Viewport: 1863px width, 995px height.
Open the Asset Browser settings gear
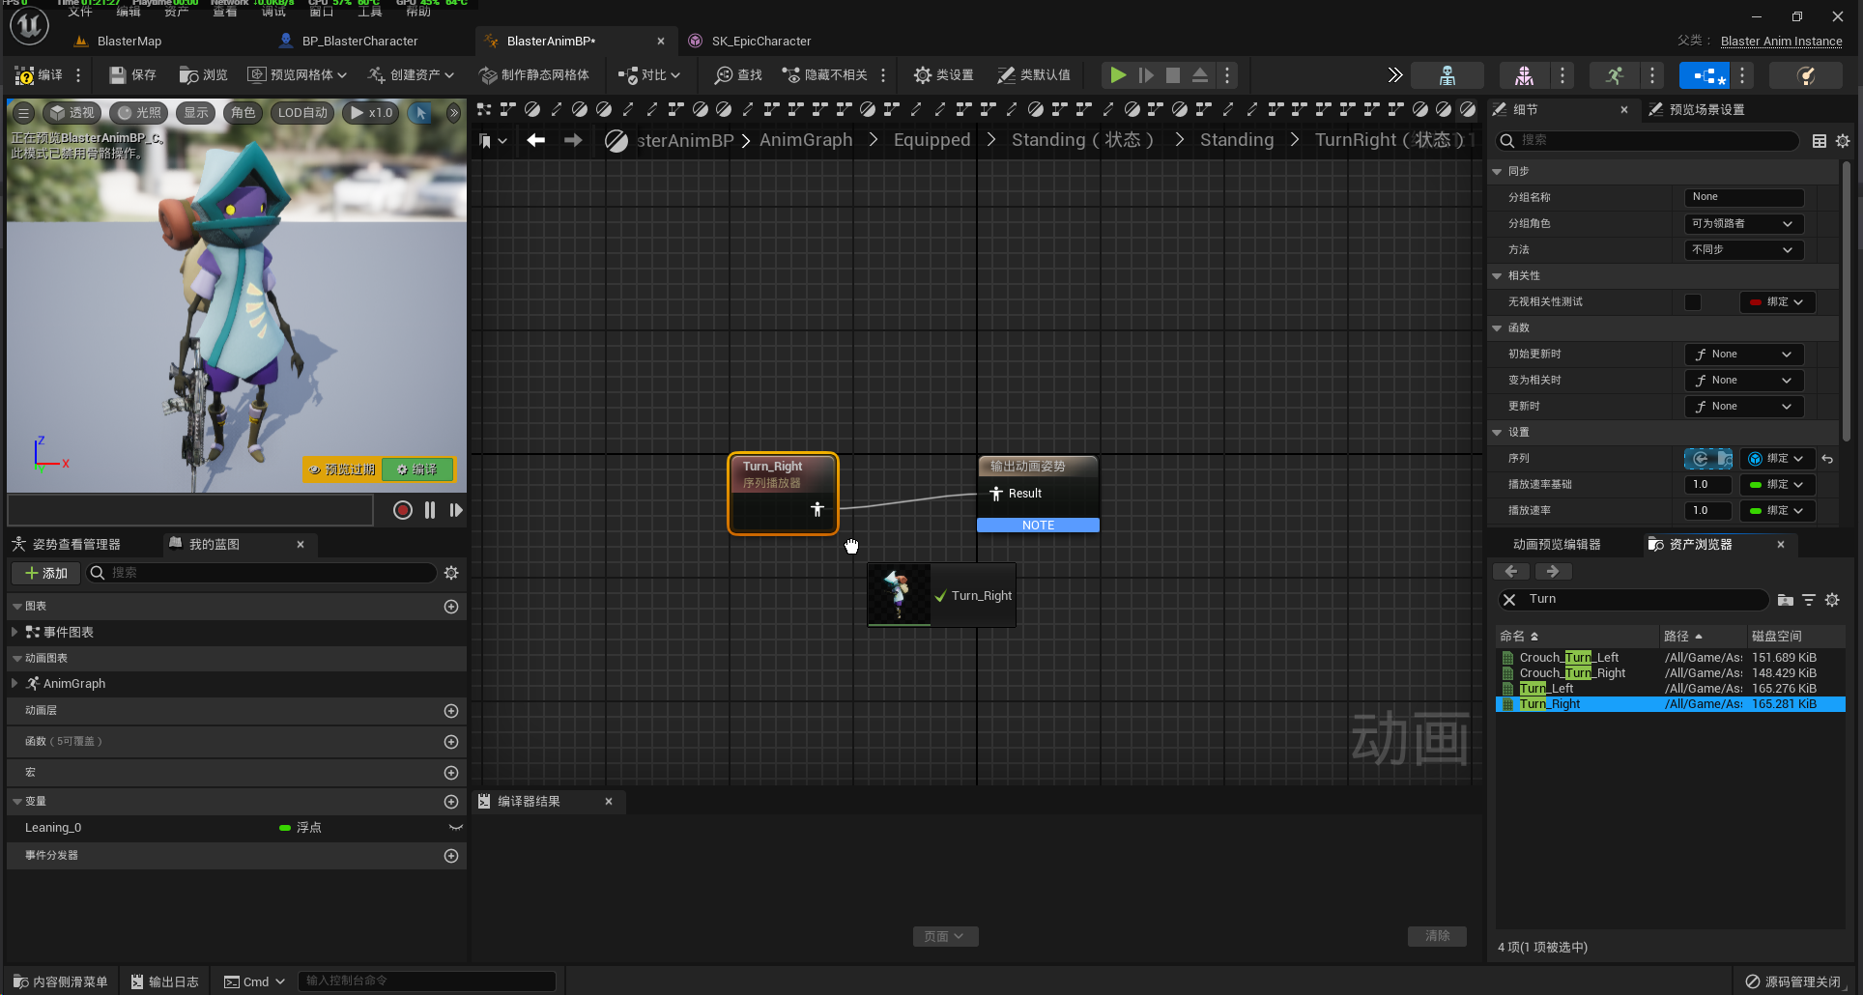[x=1832, y=600]
